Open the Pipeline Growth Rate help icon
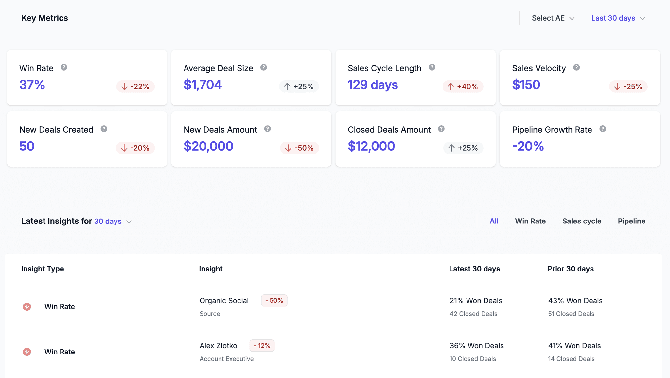 point(603,129)
